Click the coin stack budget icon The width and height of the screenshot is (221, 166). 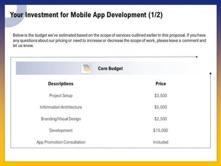pyautogui.click(x=86, y=68)
